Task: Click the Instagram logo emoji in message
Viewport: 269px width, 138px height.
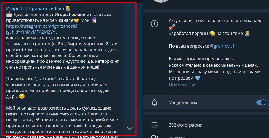Action: pos(94,20)
